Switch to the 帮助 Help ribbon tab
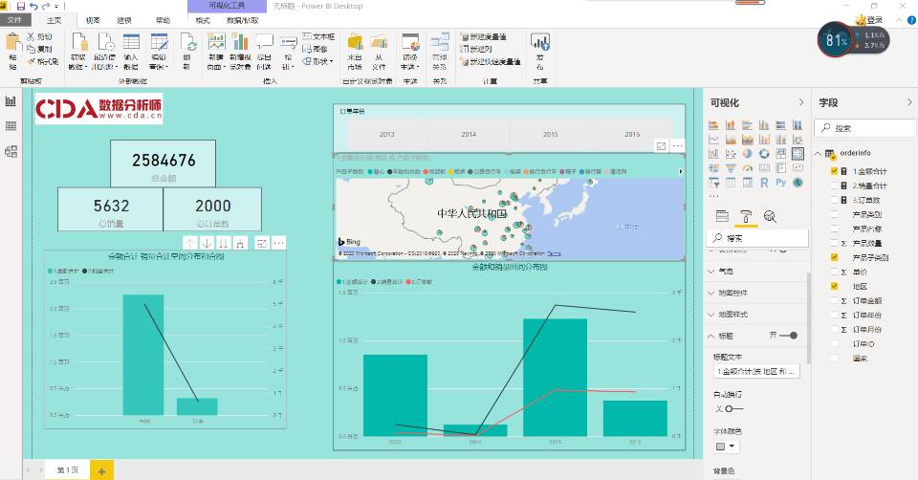 pos(163,20)
